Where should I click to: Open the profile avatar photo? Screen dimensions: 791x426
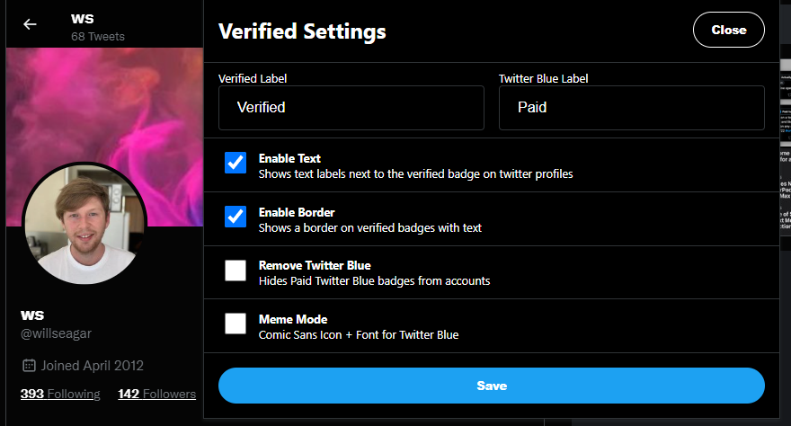tap(84, 225)
